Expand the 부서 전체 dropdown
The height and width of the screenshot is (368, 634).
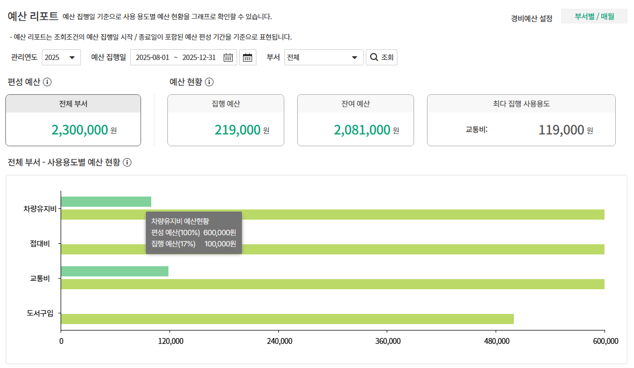pos(323,57)
